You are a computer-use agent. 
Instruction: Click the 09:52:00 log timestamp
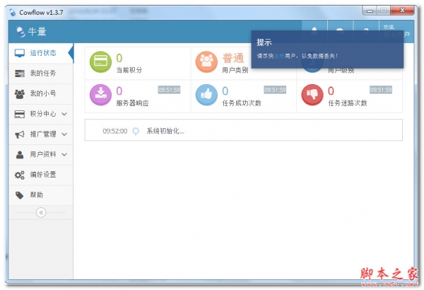tap(115, 132)
